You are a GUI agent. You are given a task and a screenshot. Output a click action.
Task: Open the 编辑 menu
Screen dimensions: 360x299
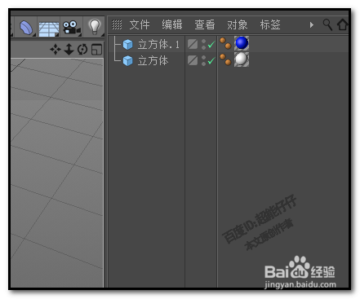[172, 24]
